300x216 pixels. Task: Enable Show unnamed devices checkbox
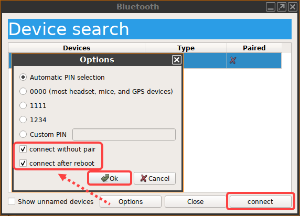coord(12,201)
